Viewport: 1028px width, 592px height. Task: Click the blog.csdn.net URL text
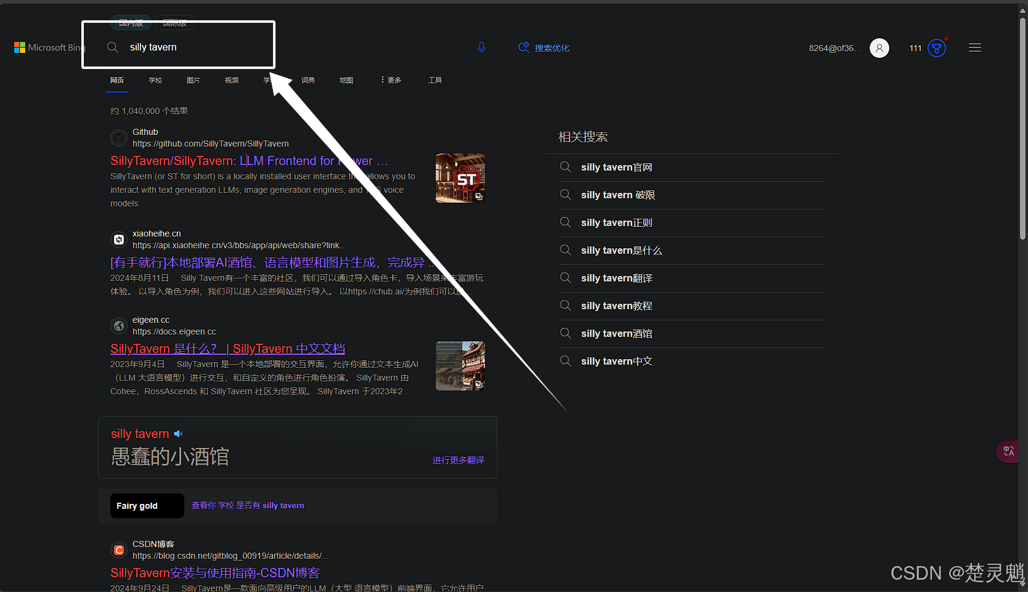click(x=230, y=556)
